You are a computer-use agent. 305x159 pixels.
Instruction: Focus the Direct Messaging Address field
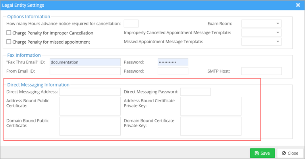(89, 92)
